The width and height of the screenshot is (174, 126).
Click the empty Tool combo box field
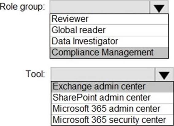pyautogui.click(x=103, y=74)
